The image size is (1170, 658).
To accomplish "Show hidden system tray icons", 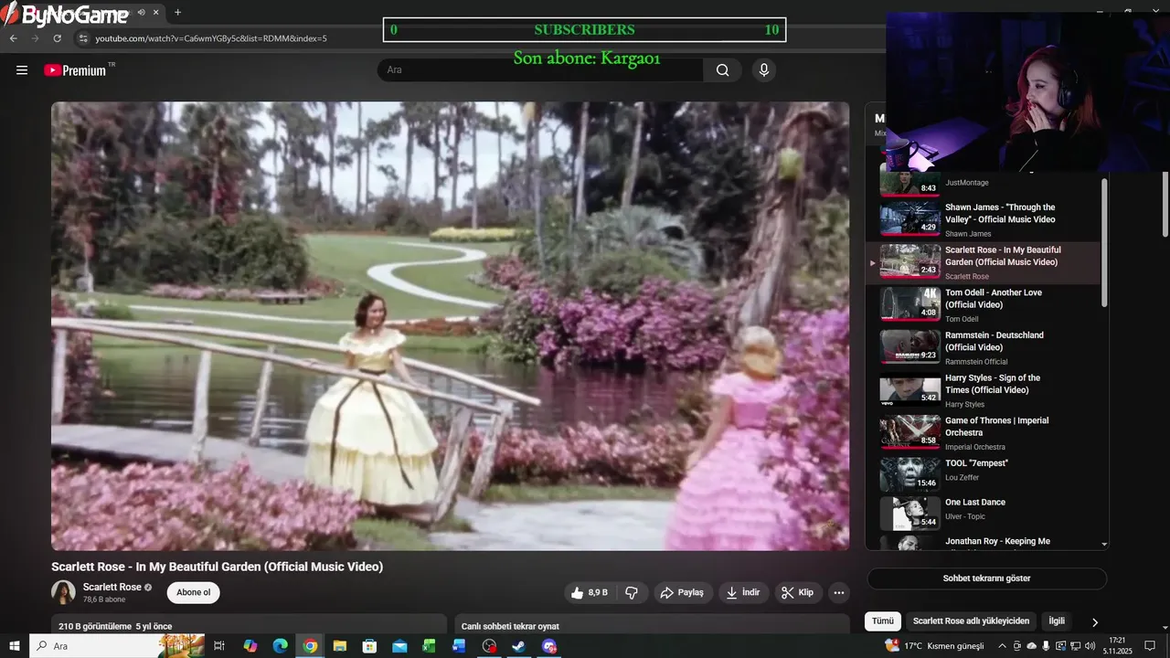I will [x=1004, y=646].
